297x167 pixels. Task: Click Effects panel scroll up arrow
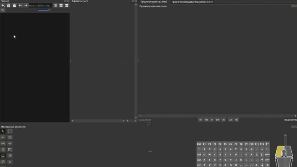[x=136, y=4]
